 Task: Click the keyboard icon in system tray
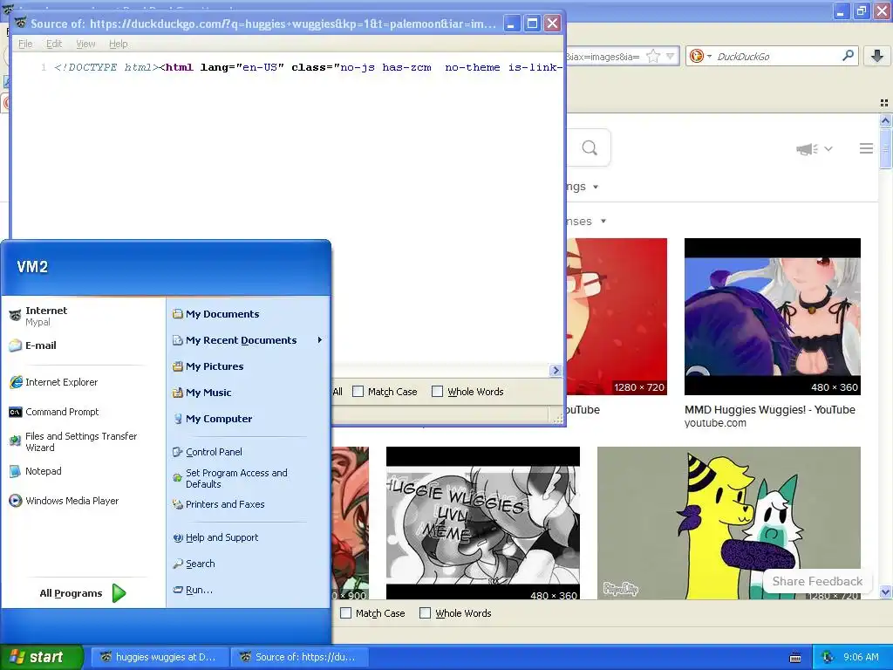tap(795, 658)
